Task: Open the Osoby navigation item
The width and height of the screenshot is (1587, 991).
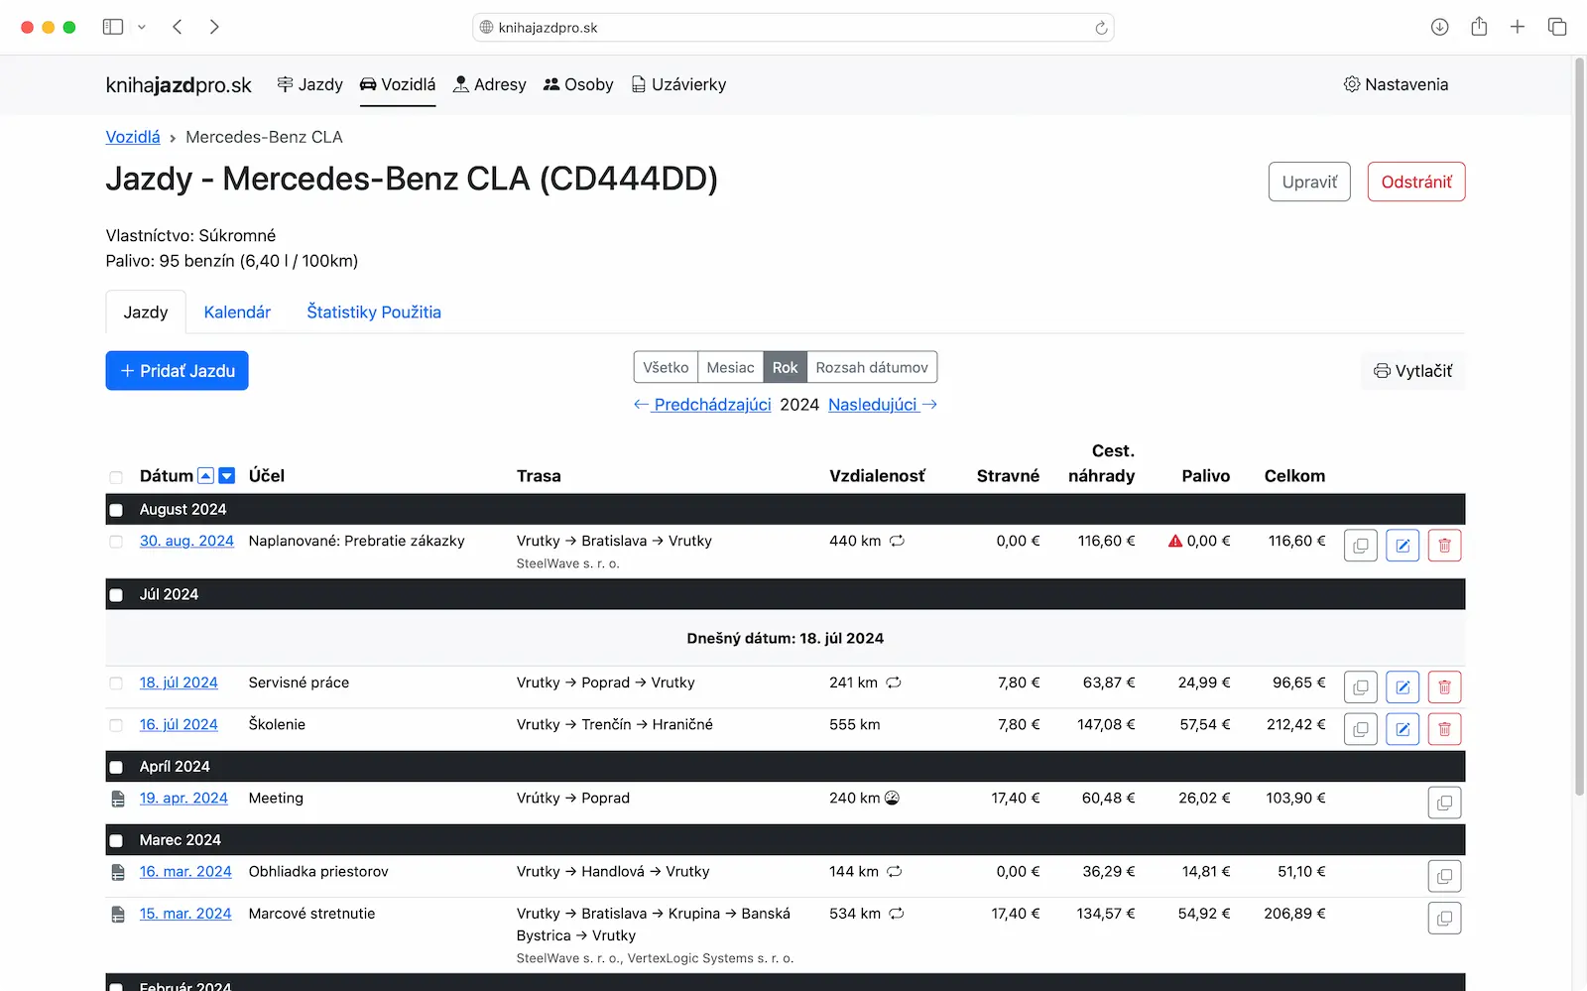Action: [578, 84]
